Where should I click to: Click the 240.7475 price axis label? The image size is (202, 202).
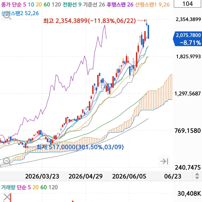188,167
